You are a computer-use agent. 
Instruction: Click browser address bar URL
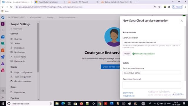coord(51,7)
